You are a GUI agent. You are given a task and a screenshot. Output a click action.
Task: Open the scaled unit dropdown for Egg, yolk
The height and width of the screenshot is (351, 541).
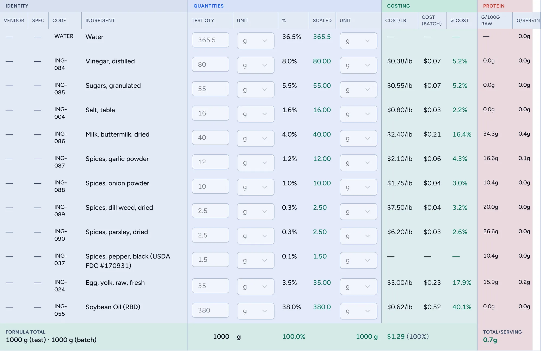click(358, 286)
